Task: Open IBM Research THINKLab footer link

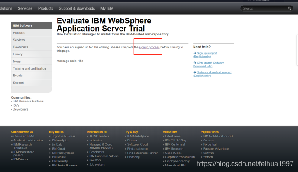Action: pyautogui.click(x=23, y=146)
